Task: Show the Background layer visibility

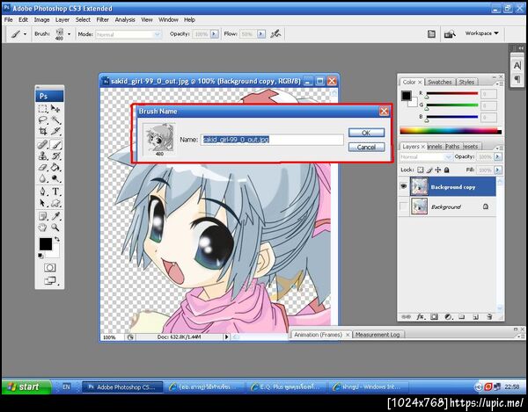Action: (403, 206)
